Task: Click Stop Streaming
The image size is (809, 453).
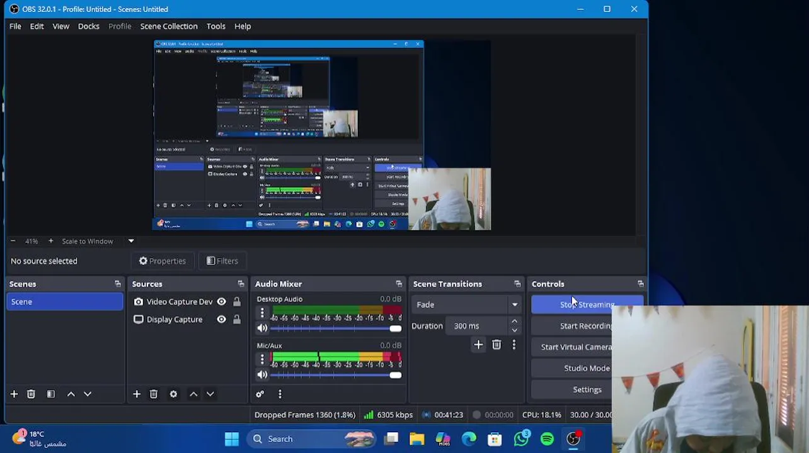Action: 587,305
